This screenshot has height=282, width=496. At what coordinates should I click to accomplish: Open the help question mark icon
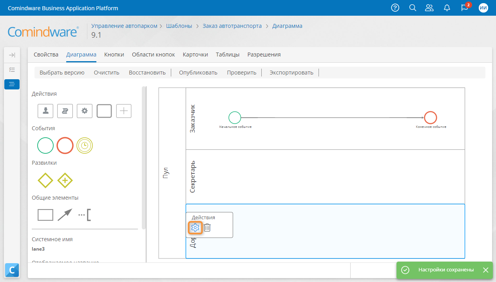pyautogui.click(x=395, y=8)
